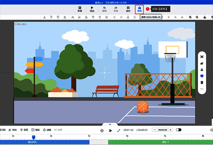Click the 撤销 (Undo) arrow
Screen dimensions: 213x145
click(105, 9)
